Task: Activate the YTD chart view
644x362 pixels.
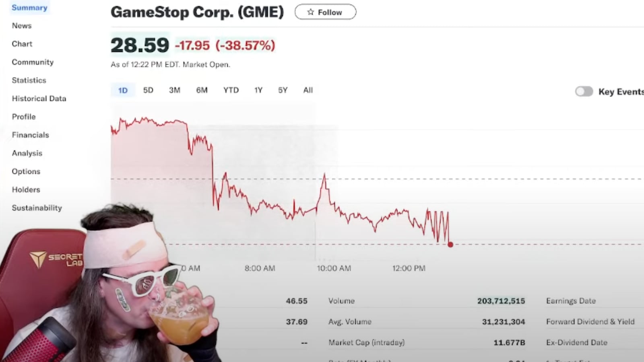Action: (x=231, y=90)
